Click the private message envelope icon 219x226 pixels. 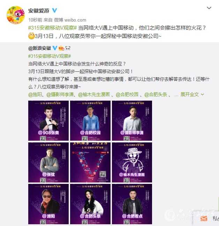[x=204, y=218]
